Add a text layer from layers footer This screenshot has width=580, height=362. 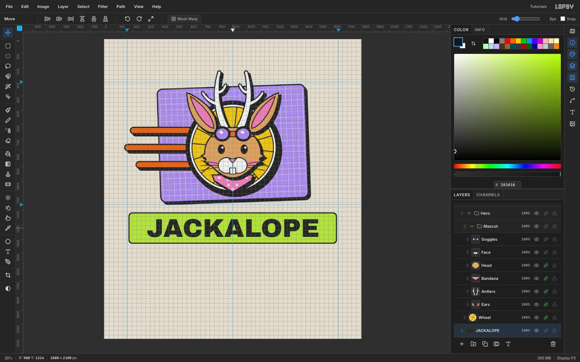[x=508, y=344]
